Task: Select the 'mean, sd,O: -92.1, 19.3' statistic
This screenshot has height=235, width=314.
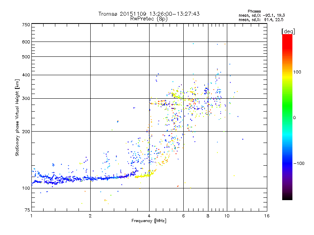Action: [x=261, y=15]
